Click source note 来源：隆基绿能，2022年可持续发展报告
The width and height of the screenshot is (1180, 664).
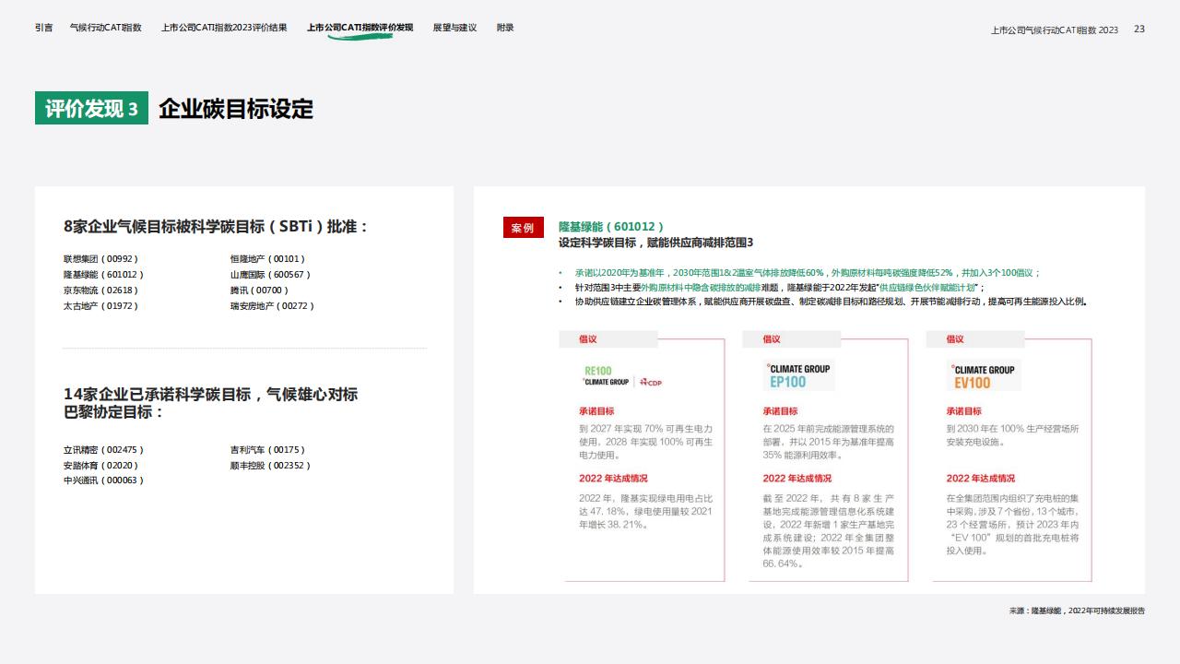coord(1077,611)
